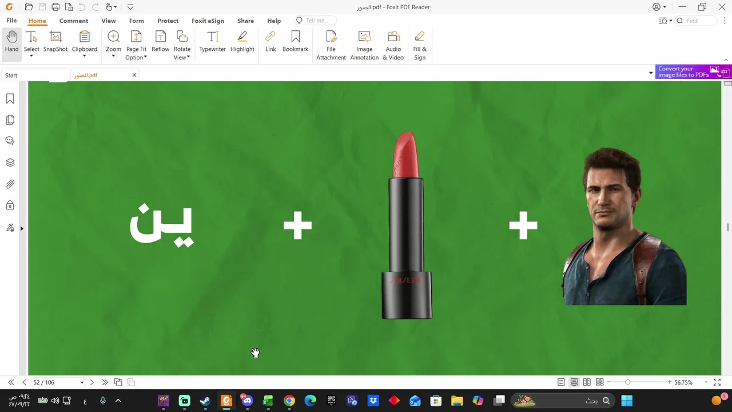
Task: Go to the next page
Action: click(92, 382)
